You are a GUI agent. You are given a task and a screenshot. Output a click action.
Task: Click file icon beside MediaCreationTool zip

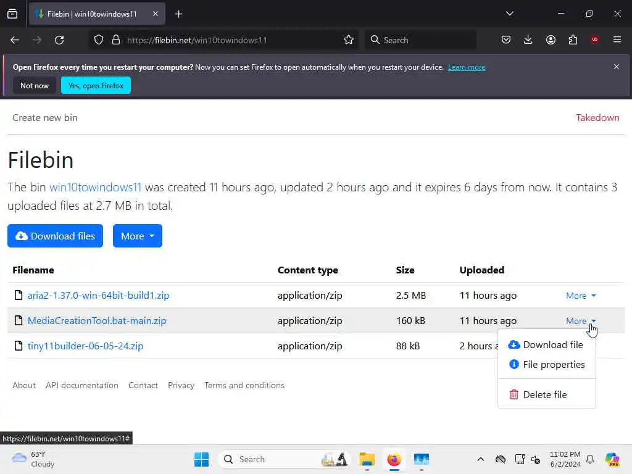(19, 320)
